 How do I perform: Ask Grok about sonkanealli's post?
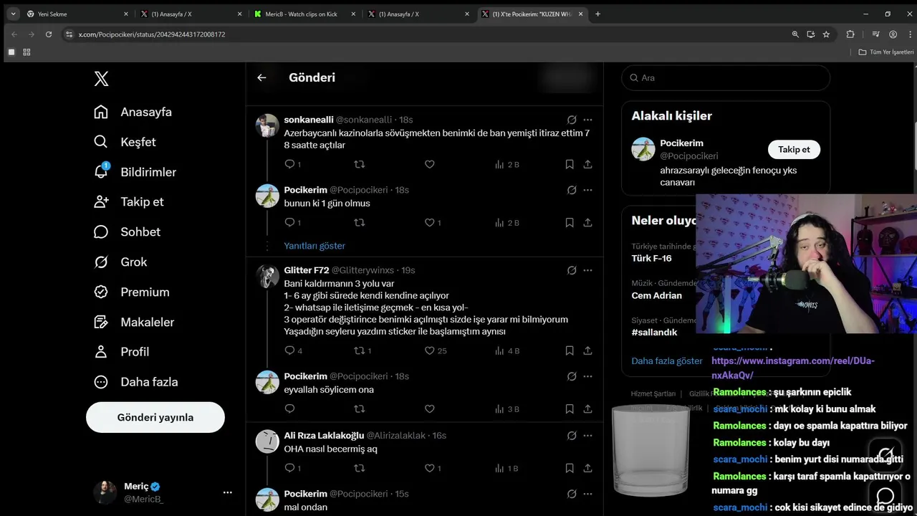click(572, 120)
